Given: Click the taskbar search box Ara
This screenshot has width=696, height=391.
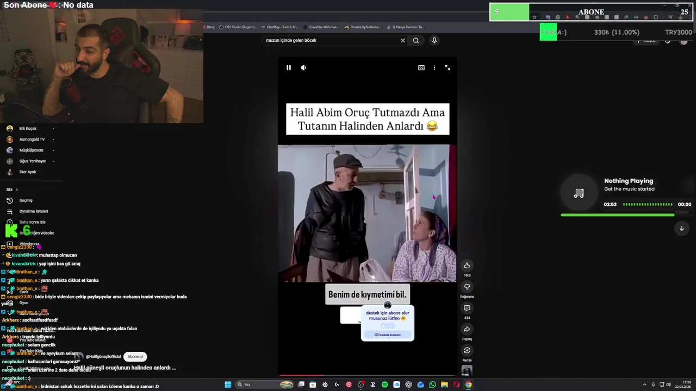Looking at the screenshot, I should click(264, 384).
